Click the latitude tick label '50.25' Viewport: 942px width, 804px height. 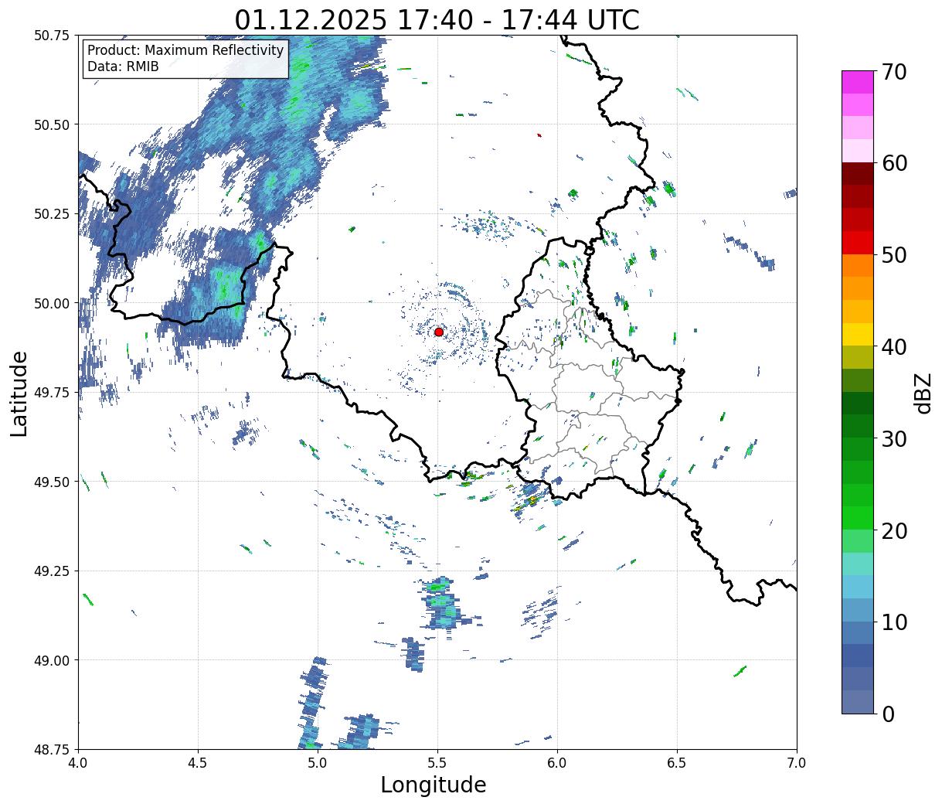(x=51, y=214)
